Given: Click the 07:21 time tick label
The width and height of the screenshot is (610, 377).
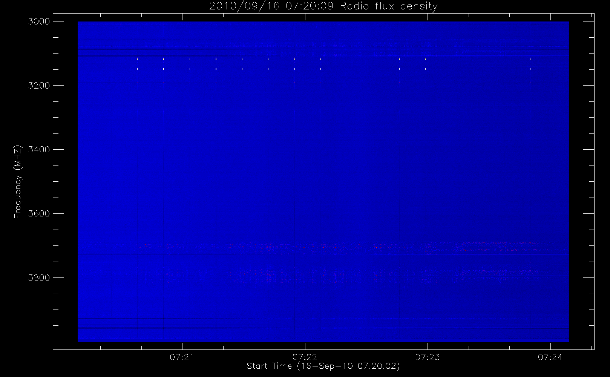Looking at the screenshot, I should click(182, 357).
